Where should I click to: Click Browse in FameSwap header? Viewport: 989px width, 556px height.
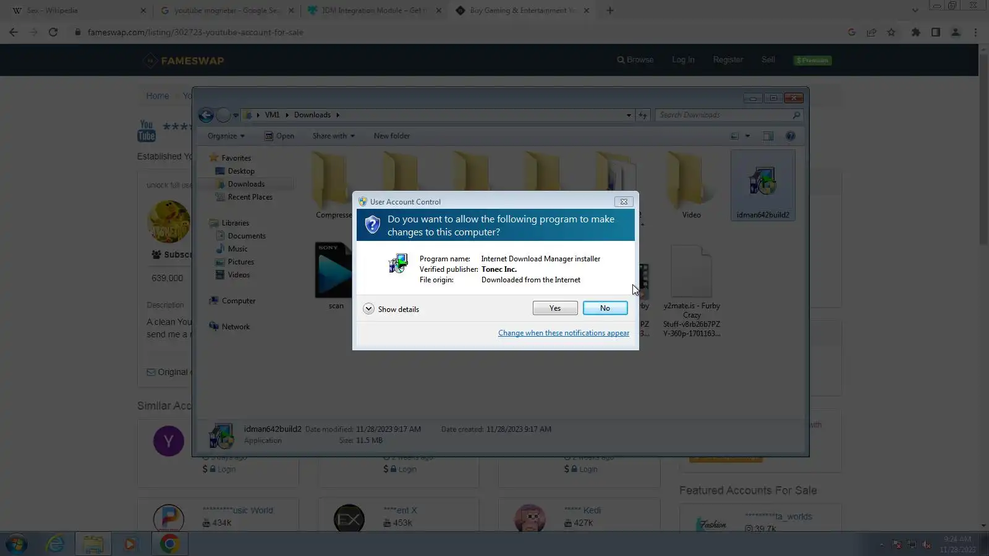[x=635, y=60]
